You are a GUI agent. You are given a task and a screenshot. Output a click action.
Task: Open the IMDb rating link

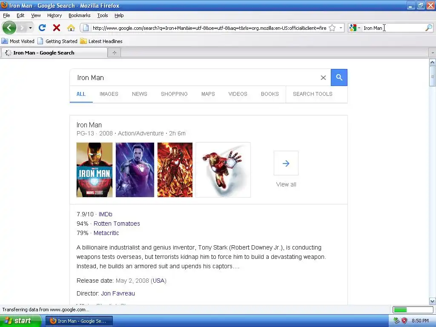(x=106, y=215)
